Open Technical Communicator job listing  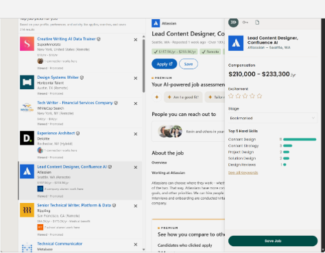[x=60, y=243]
